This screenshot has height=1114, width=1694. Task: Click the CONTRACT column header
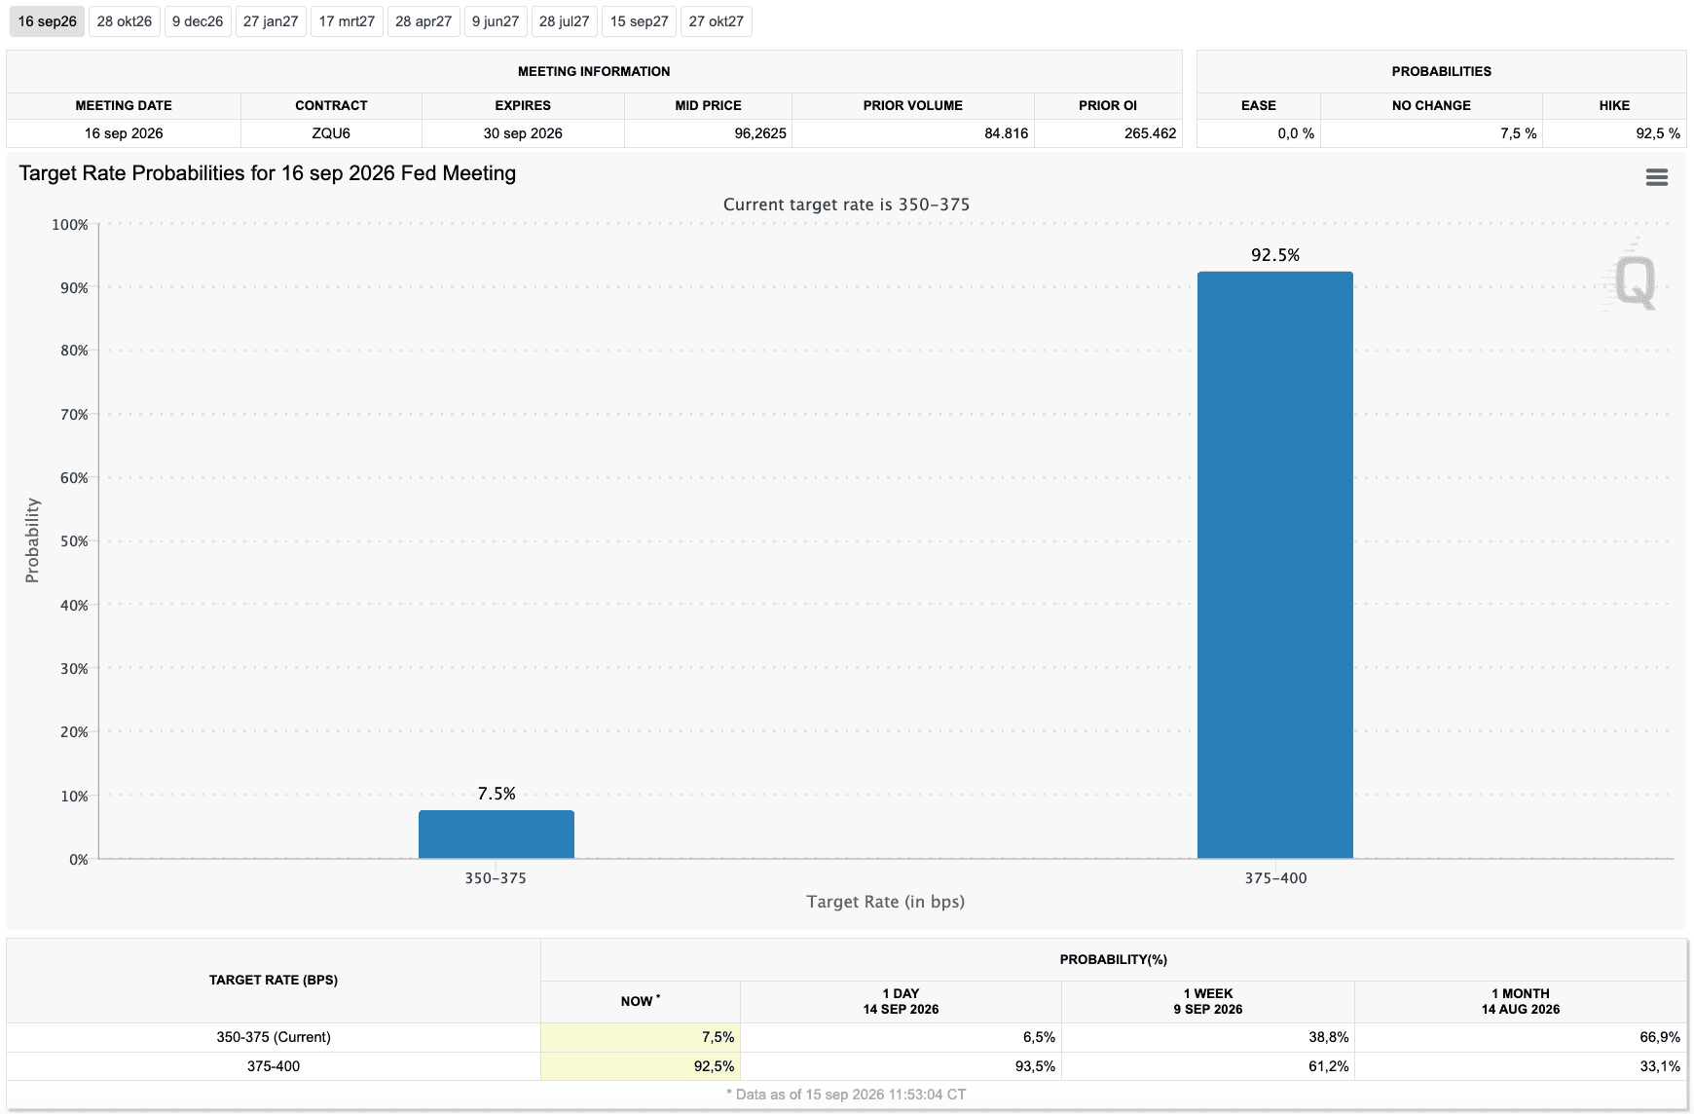point(331,105)
